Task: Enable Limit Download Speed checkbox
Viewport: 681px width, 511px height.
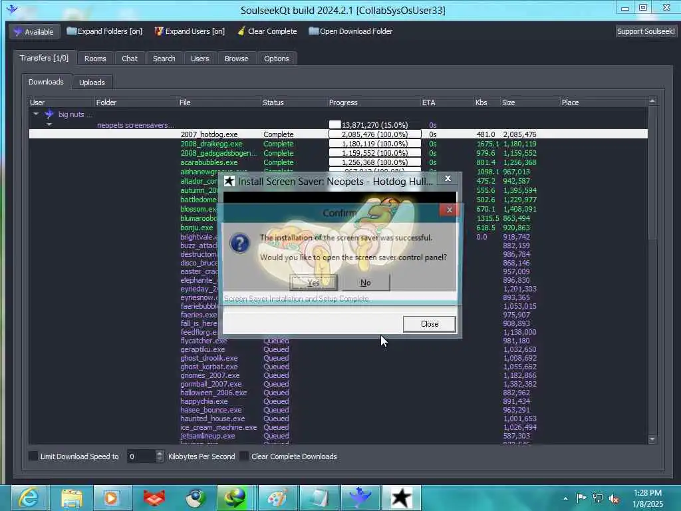Action: tap(33, 456)
